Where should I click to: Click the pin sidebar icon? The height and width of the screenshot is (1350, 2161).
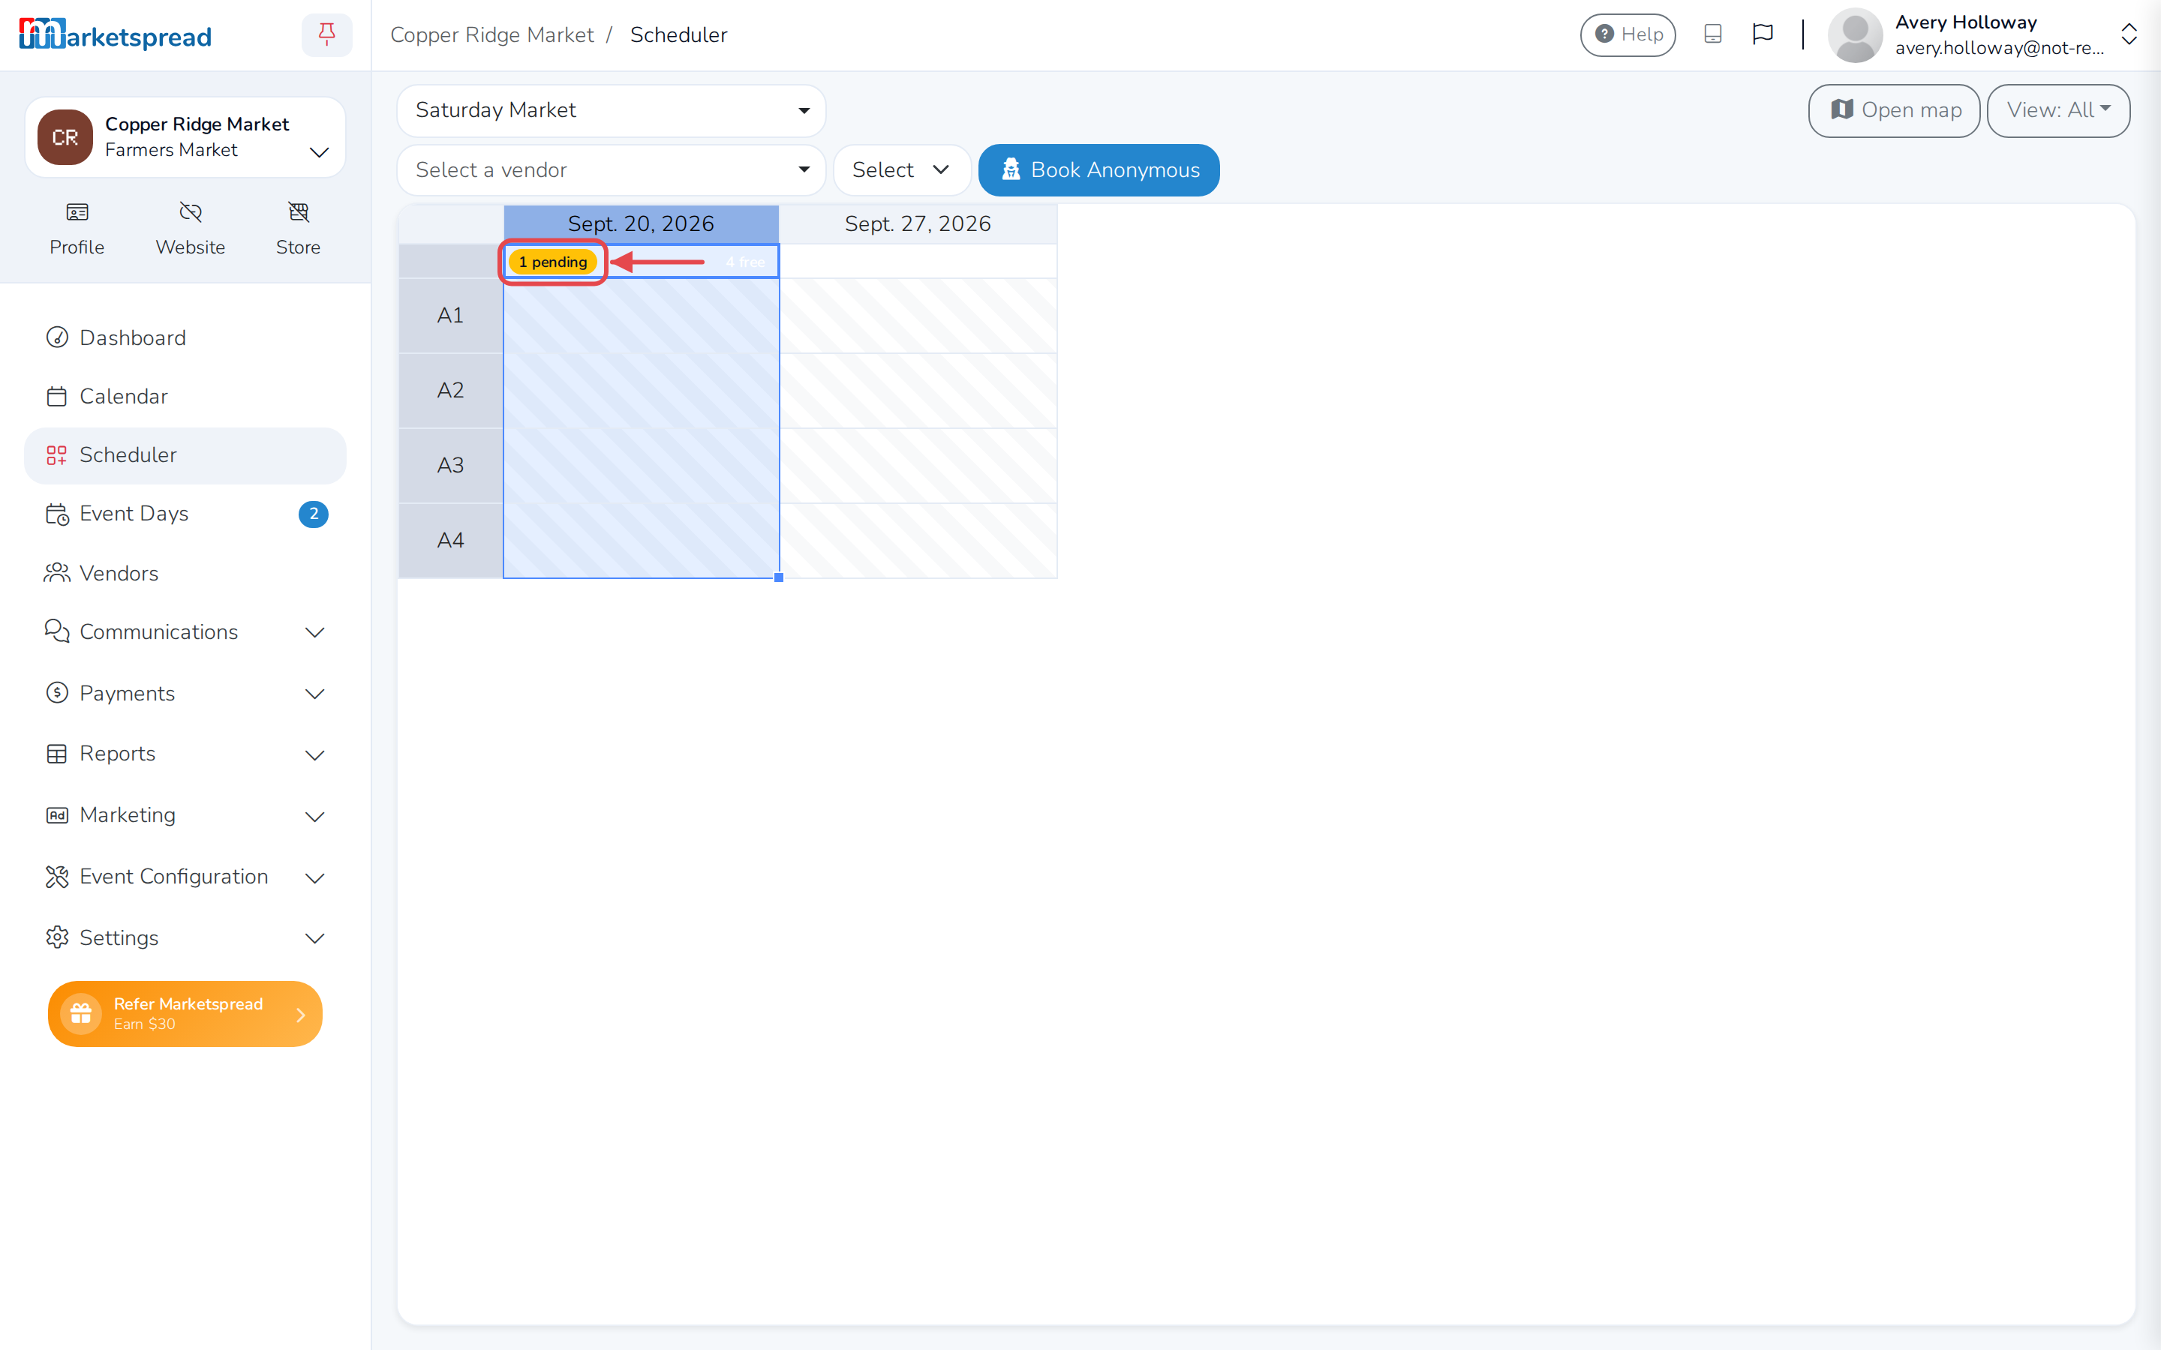[x=327, y=34]
